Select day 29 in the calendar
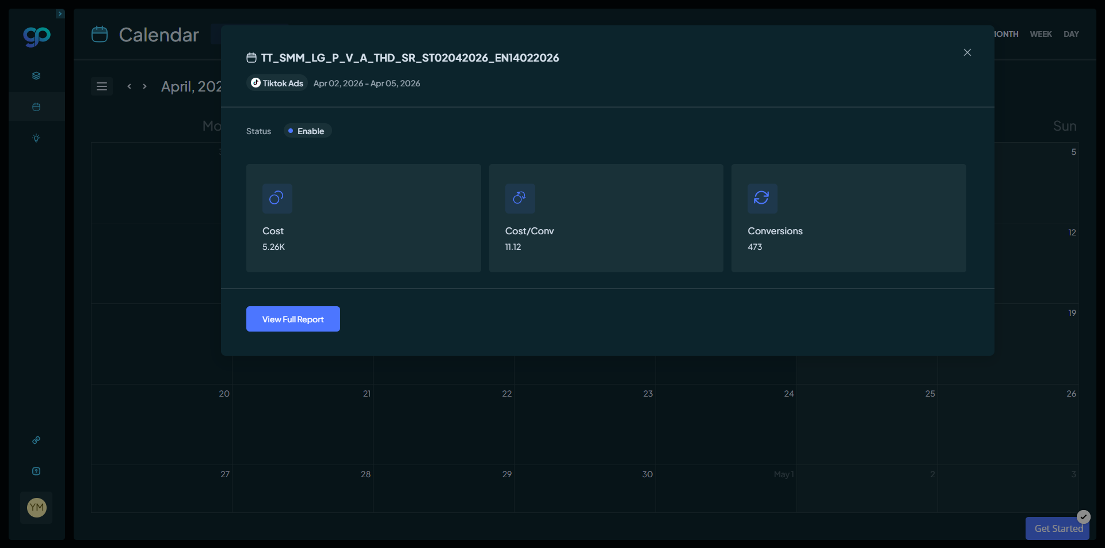Image resolution: width=1105 pixels, height=548 pixels. [444, 489]
